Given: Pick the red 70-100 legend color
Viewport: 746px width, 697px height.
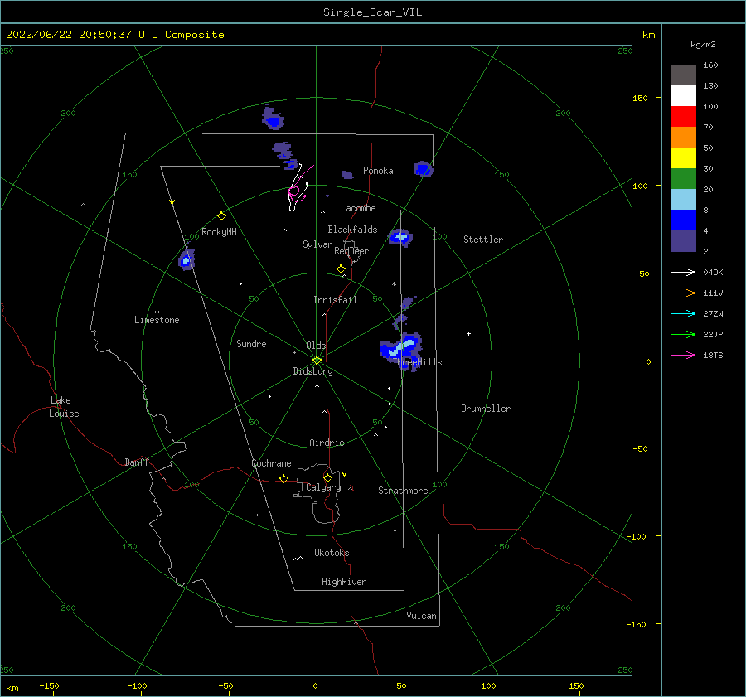Looking at the screenshot, I should 683,117.
